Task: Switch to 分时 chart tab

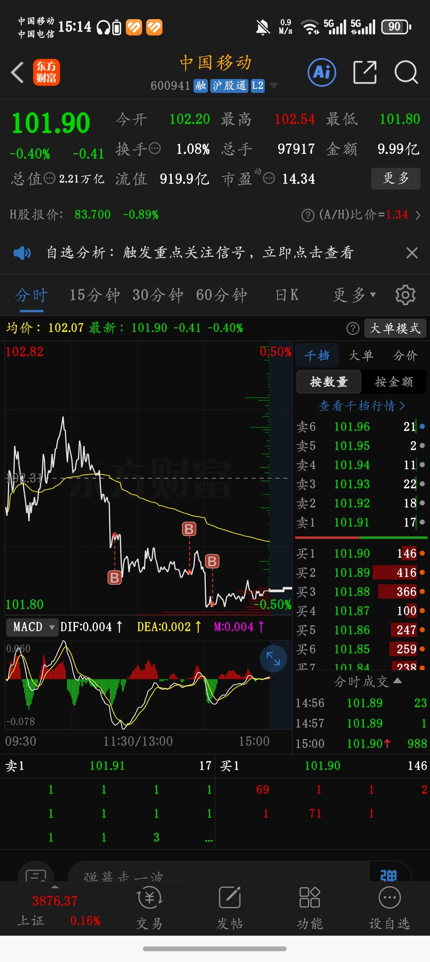Action: click(x=31, y=296)
